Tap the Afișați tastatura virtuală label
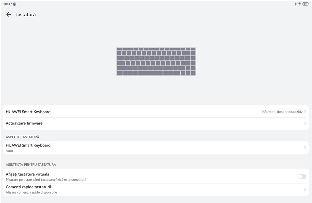 pyautogui.click(x=28, y=174)
